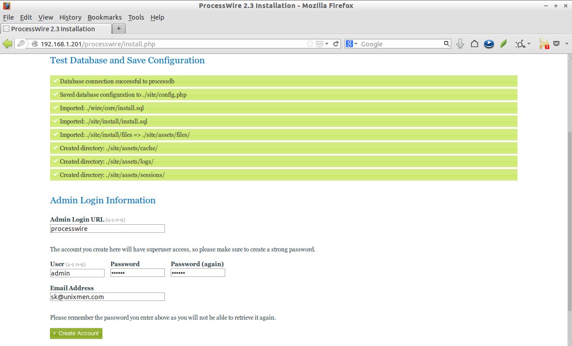Click the green leaf toolbar icon

(x=504, y=44)
